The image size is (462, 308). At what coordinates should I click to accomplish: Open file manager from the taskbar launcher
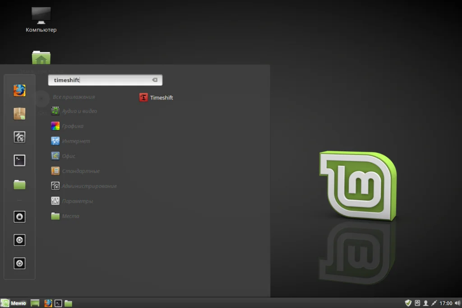(69, 303)
